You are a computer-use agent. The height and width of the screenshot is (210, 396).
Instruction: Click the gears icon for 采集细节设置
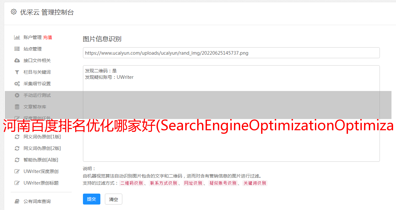tap(17, 84)
